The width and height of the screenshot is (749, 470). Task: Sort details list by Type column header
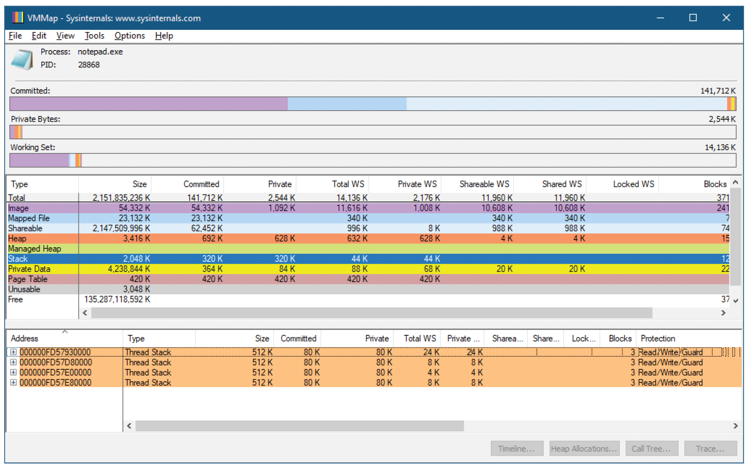pos(159,338)
